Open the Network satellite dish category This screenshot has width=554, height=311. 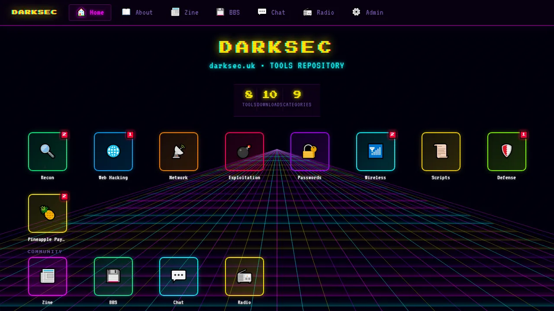point(178,152)
